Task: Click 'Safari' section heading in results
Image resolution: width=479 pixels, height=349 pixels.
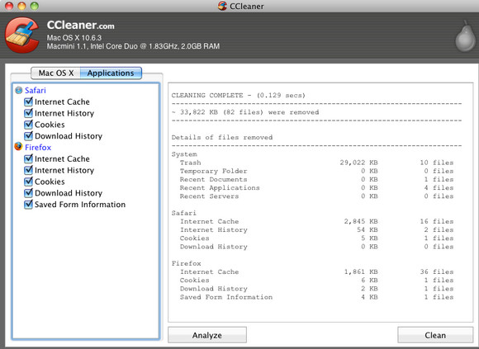Action: click(x=184, y=213)
